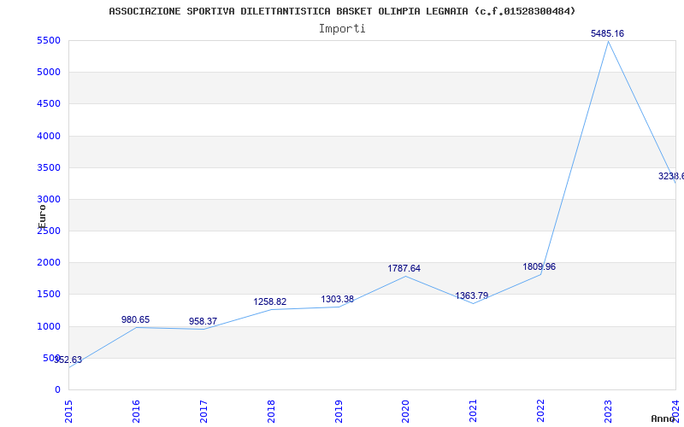
Task: Click the 2020 x-axis label
Action: pos(405,412)
